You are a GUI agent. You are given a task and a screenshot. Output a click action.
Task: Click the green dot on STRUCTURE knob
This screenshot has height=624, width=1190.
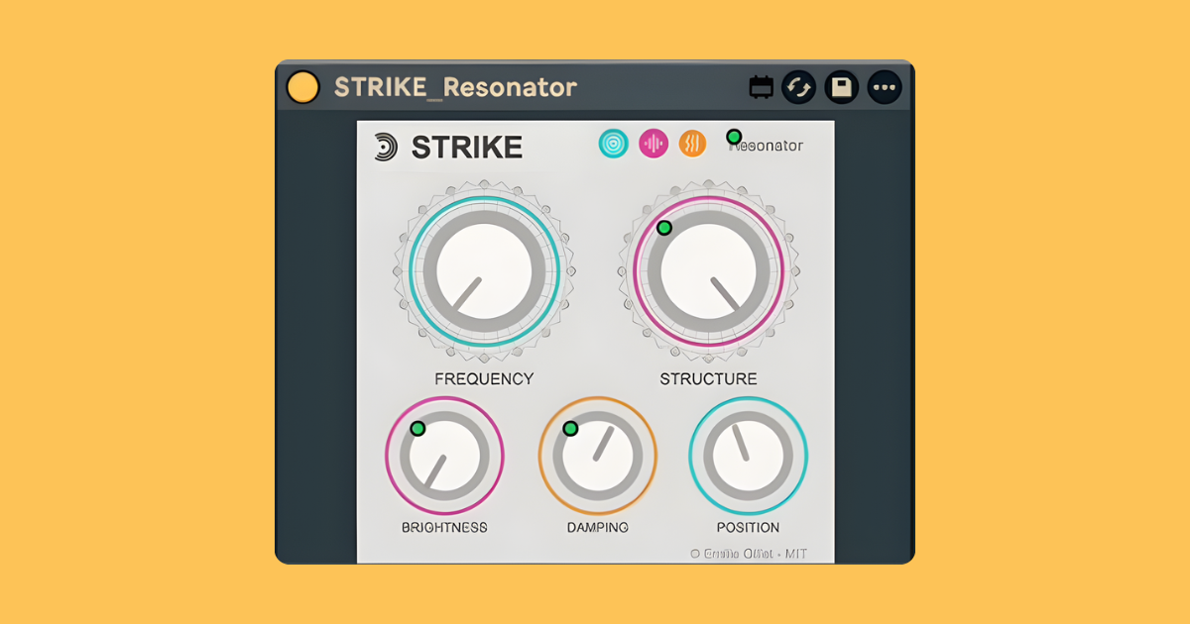tap(664, 228)
